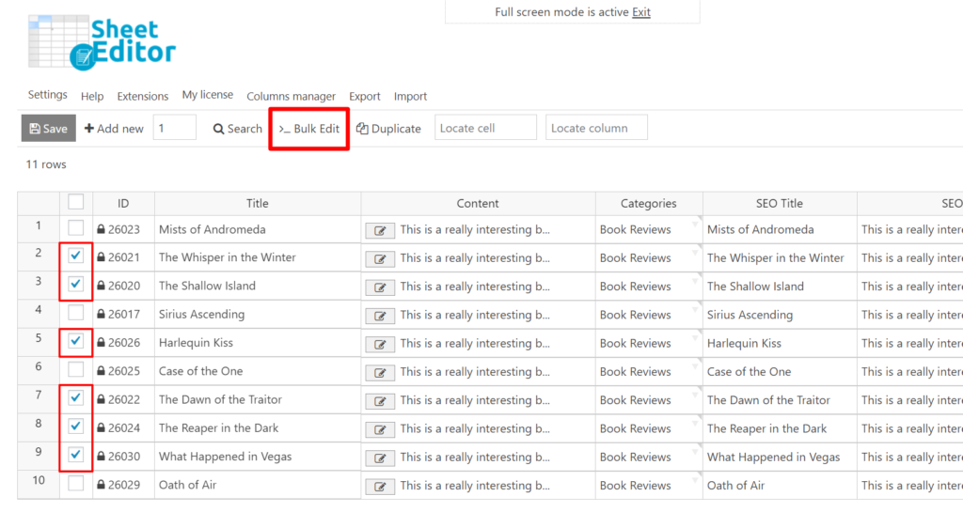Image resolution: width=963 pixels, height=512 pixels.
Task: Click the SEO Title column header
Action: point(780,204)
